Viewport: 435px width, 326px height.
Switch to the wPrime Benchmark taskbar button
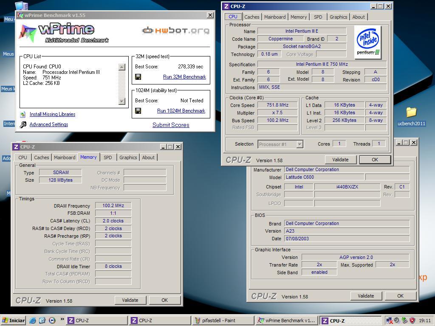click(x=287, y=321)
